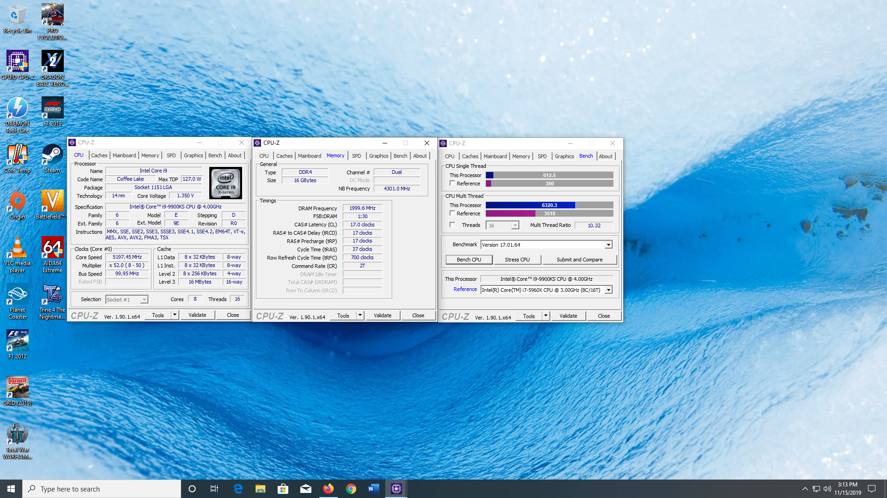Click Tools button in Bench window
Screen dimensions: 887x498
[529, 316]
